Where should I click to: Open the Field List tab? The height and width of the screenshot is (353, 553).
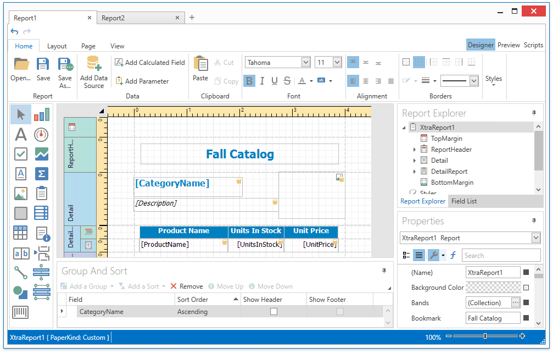pos(464,201)
